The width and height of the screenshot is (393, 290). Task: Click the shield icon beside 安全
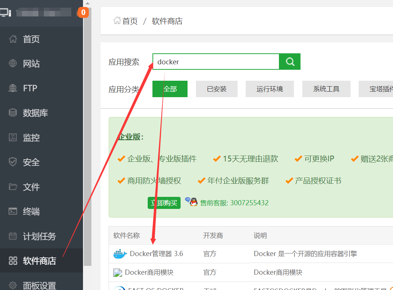13,162
